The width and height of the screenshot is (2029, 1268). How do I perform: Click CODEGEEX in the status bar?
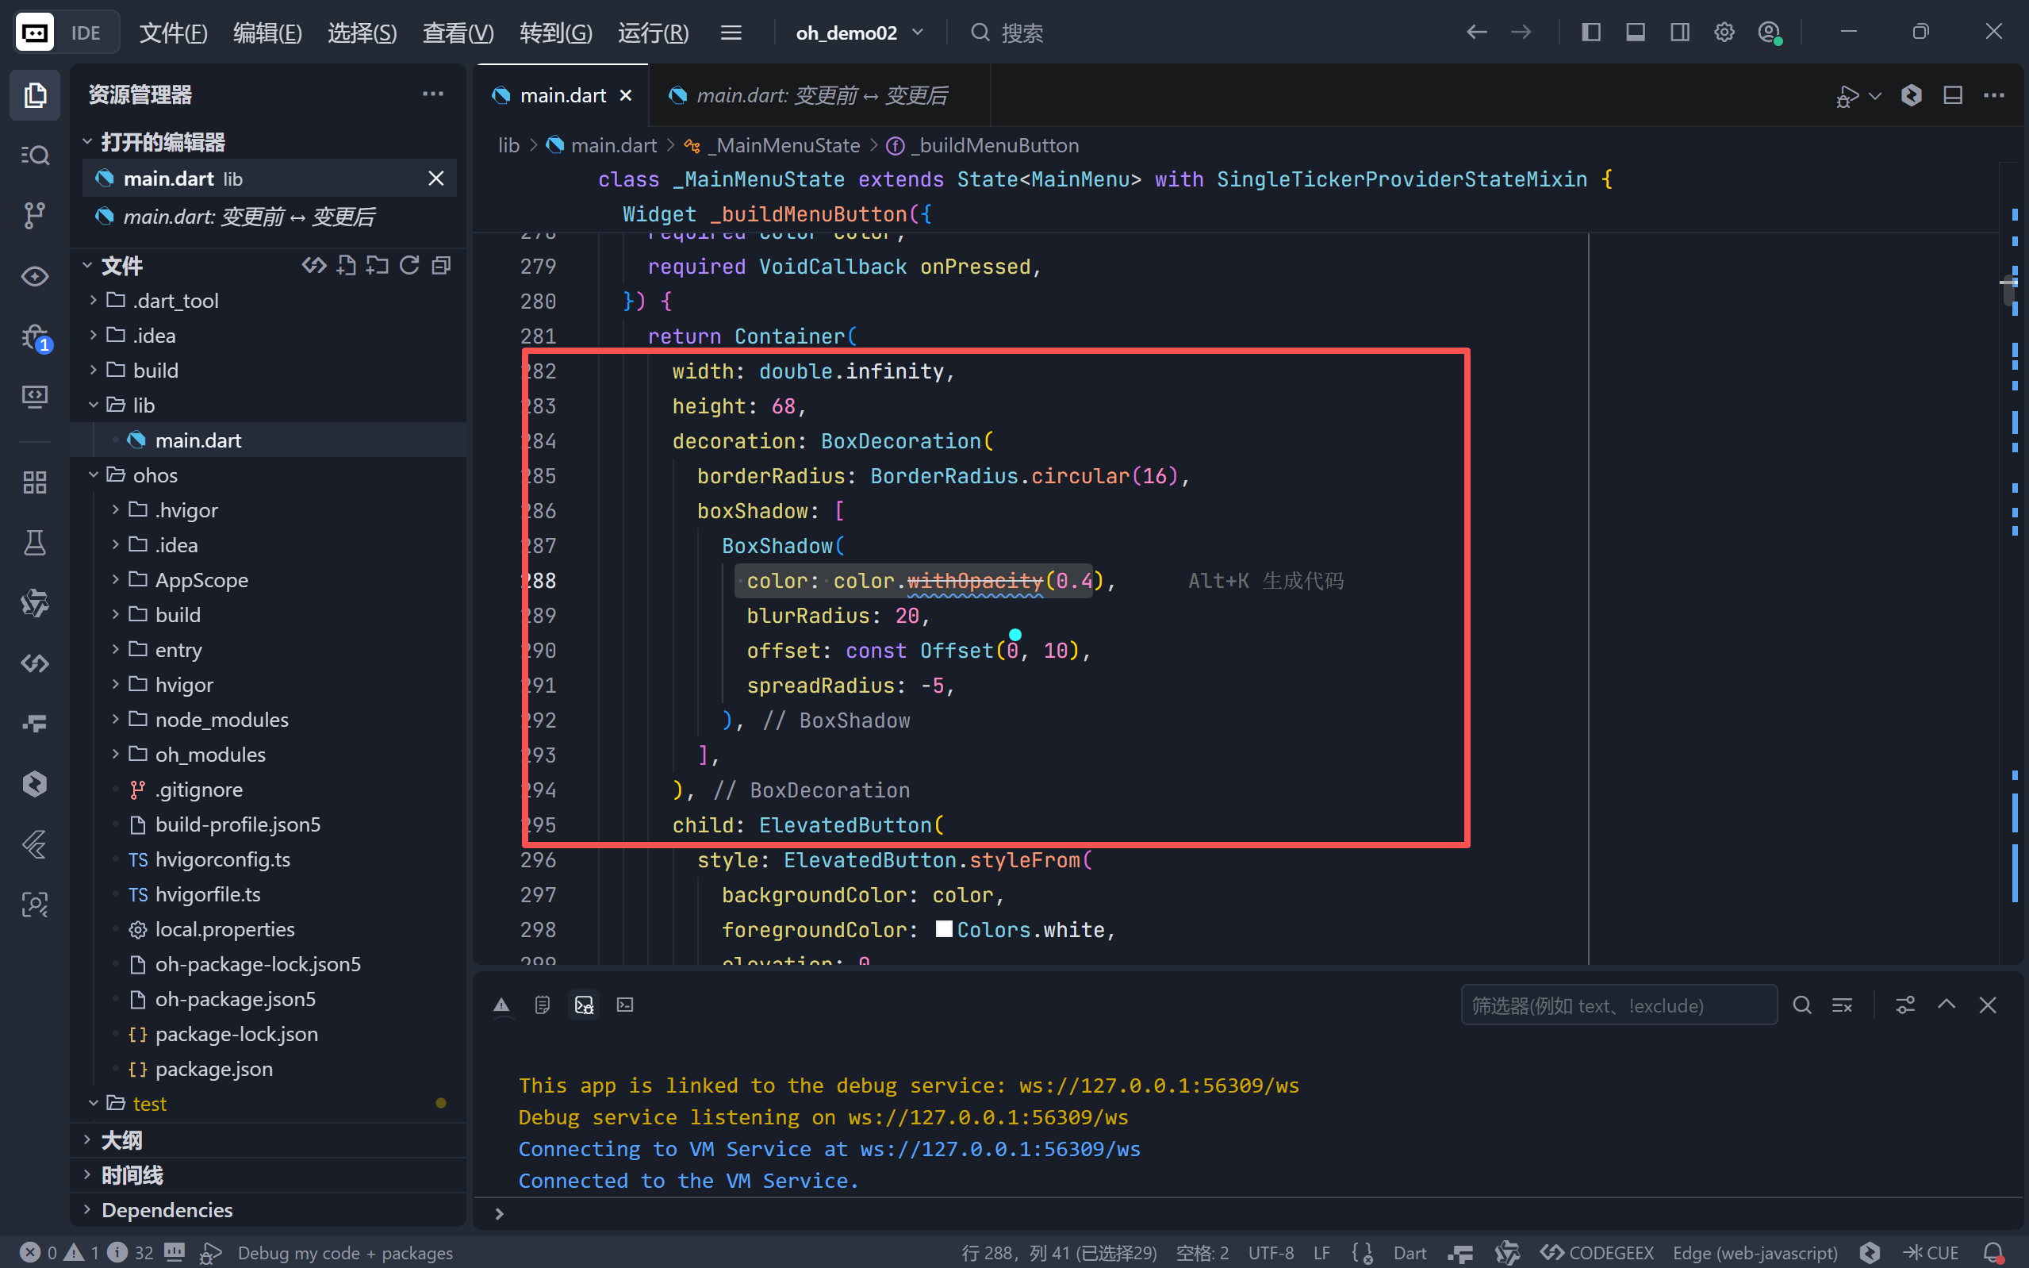point(1598,1252)
